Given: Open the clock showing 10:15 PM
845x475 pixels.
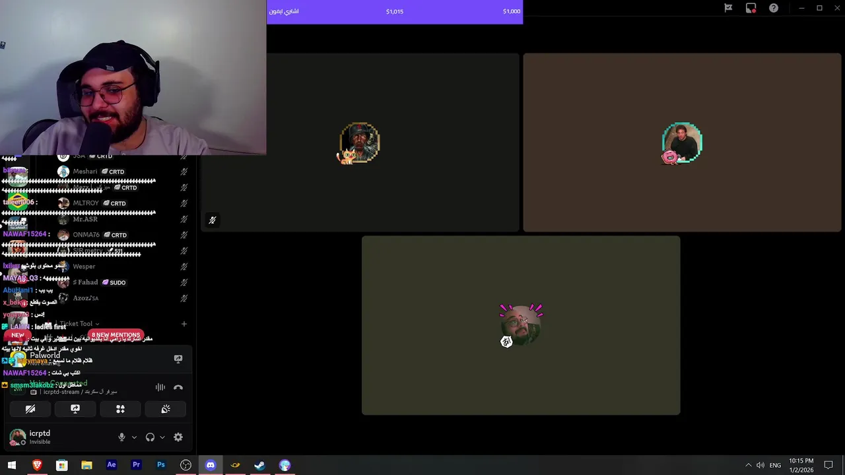Looking at the screenshot, I should pyautogui.click(x=801, y=465).
